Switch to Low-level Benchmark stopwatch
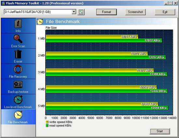179x138 pixels. point(18,100)
